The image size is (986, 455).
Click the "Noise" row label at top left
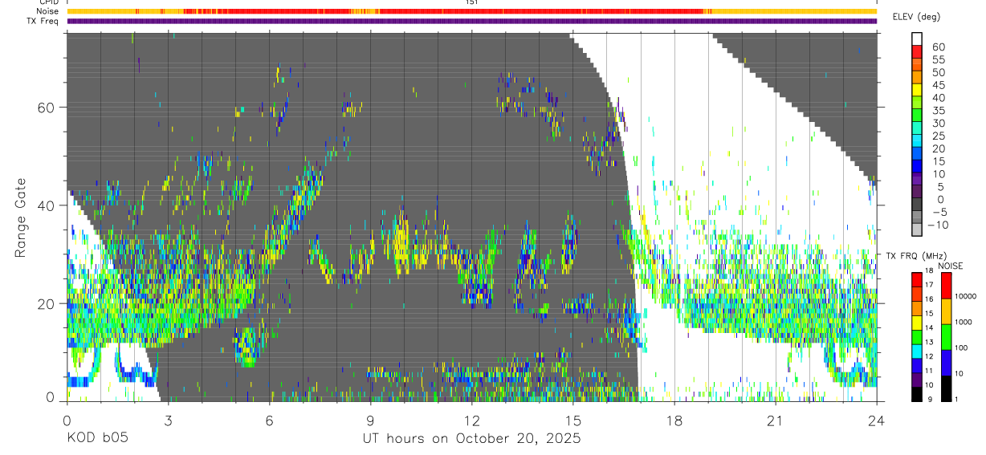pyautogui.click(x=48, y=11)
